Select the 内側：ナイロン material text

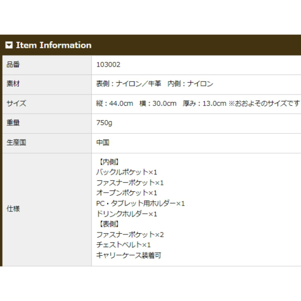(190, 84)
